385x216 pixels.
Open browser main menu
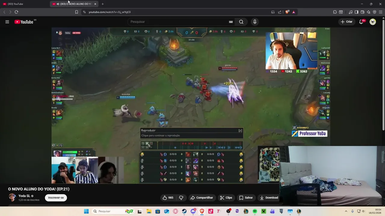tap(381, 12)
